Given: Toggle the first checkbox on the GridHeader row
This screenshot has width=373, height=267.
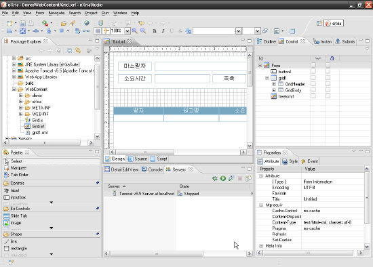Looking at the screenshot, I should coord(313,83).
